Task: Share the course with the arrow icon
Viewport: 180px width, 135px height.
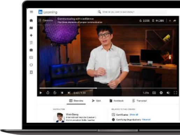Action: pos(175,21)
